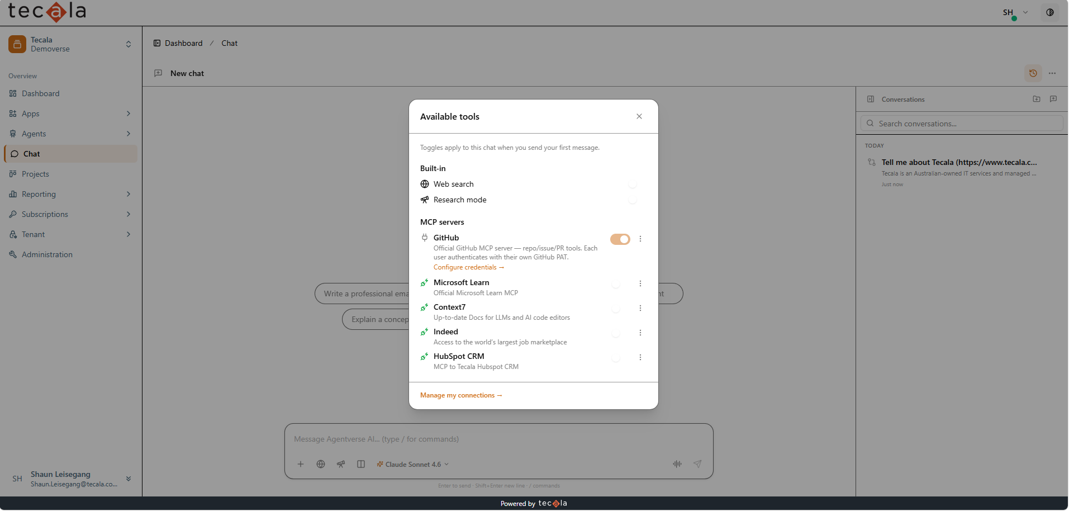This screenshot has width=1069, height=511.
Task: Click the globe web search icon in composer
Action: (x=321, y=464)
